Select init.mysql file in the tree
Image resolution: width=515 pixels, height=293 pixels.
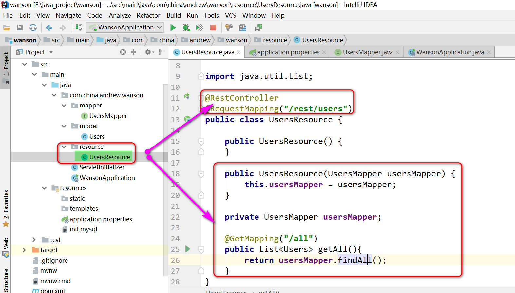pyautogui.click(x=79, y=229)
